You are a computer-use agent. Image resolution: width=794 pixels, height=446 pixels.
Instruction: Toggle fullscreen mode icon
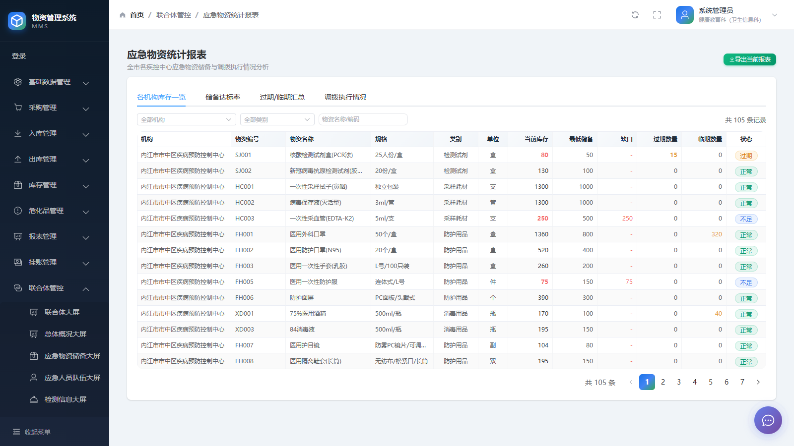tap(657, 15)
